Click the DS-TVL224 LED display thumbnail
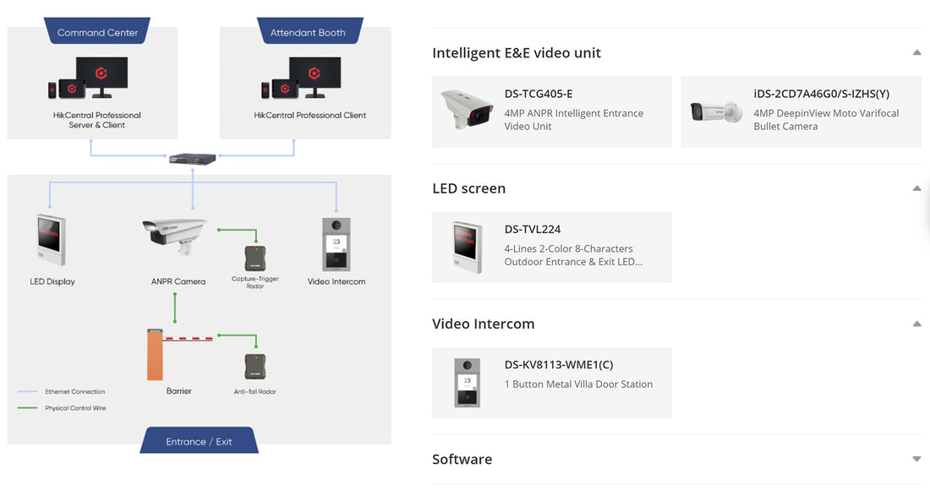Screen dimensions: 930x490 pos(467,247)
